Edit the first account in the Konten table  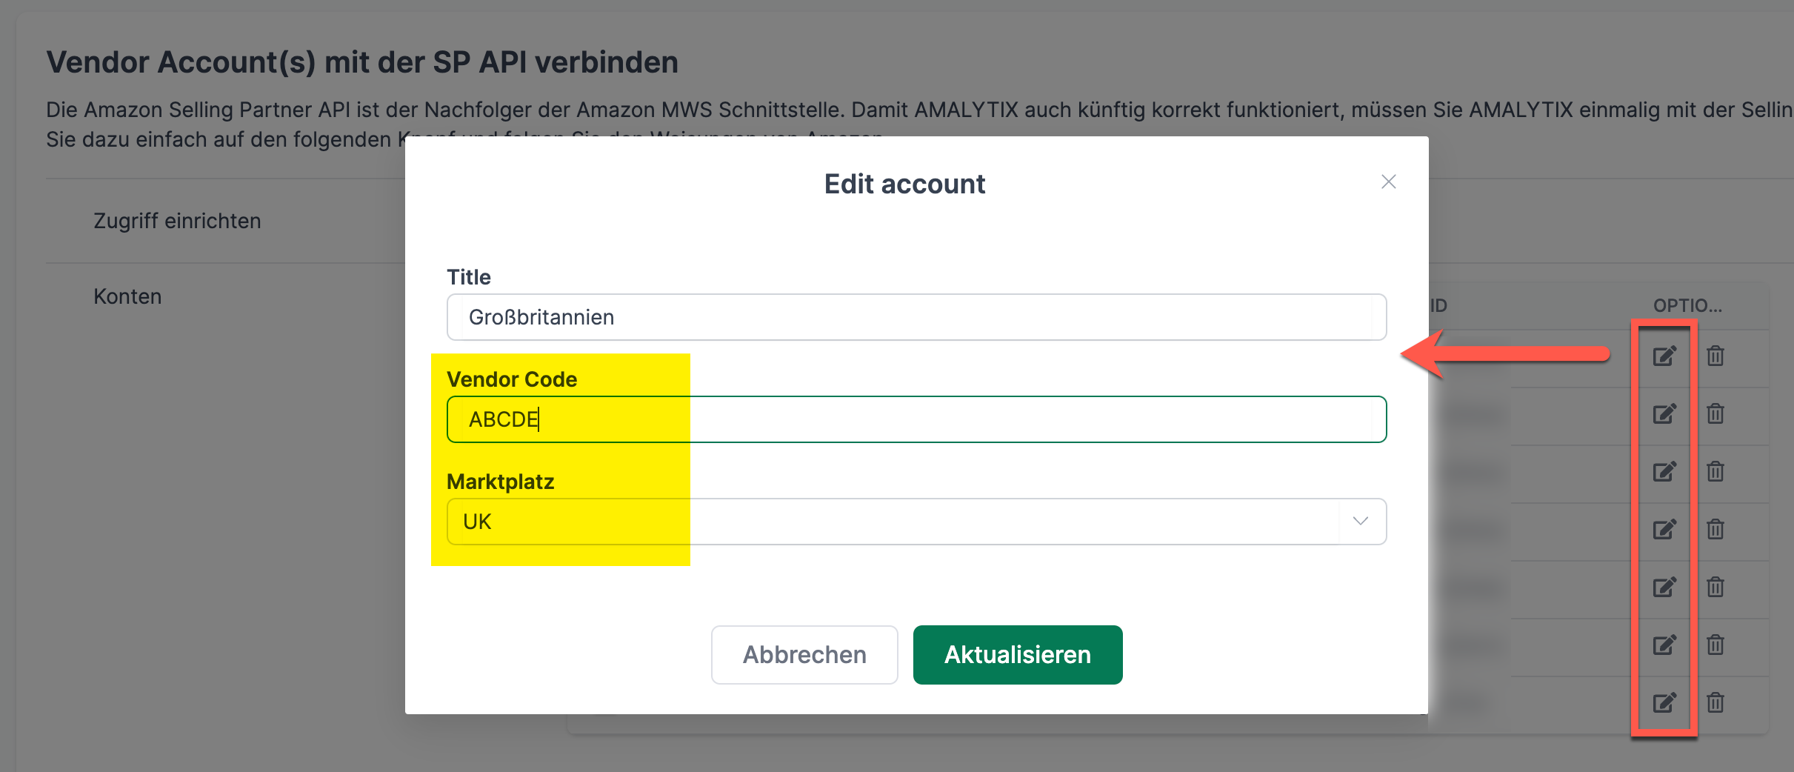coord(1664,356)
